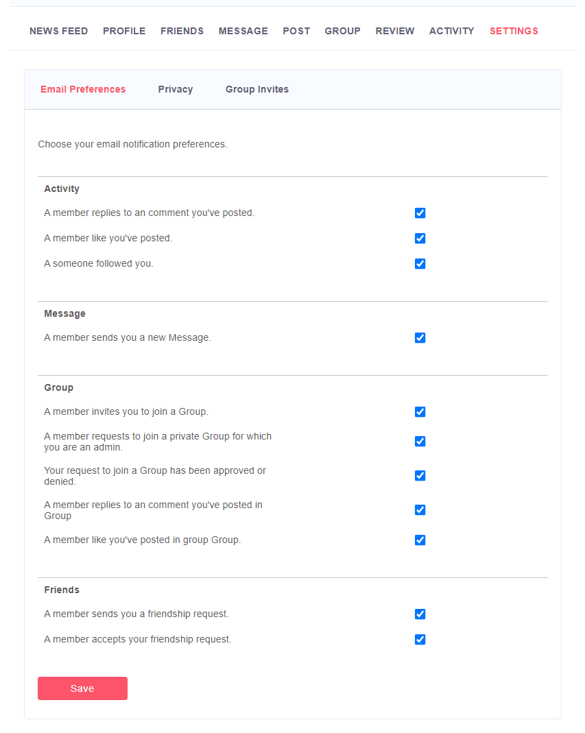The image size is (585, 733).
Task: Go to NEWS FEED in navigation
Action: 59,31
